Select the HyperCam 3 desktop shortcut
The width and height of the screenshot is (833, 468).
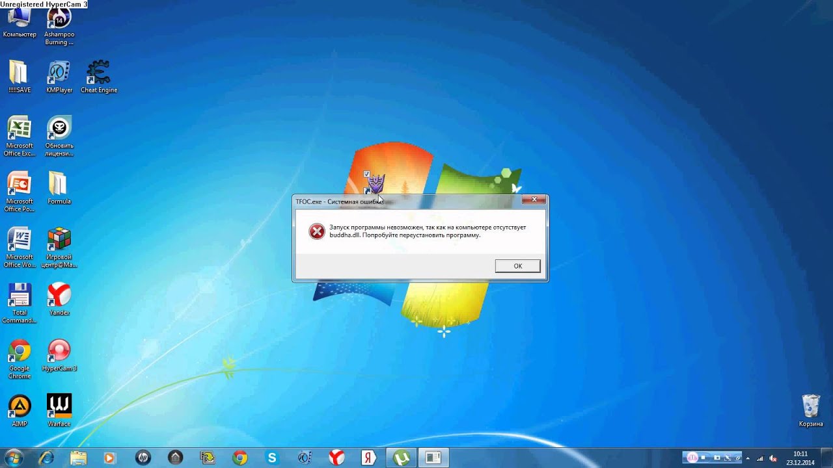[x=59, y=356]
